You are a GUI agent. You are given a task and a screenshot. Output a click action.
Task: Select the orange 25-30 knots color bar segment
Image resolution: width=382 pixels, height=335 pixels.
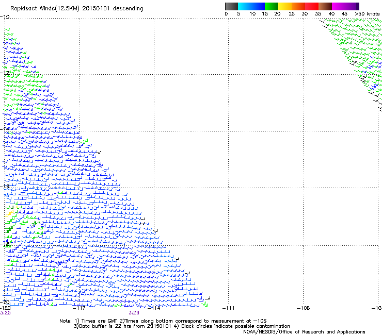[x=298, y=6]
